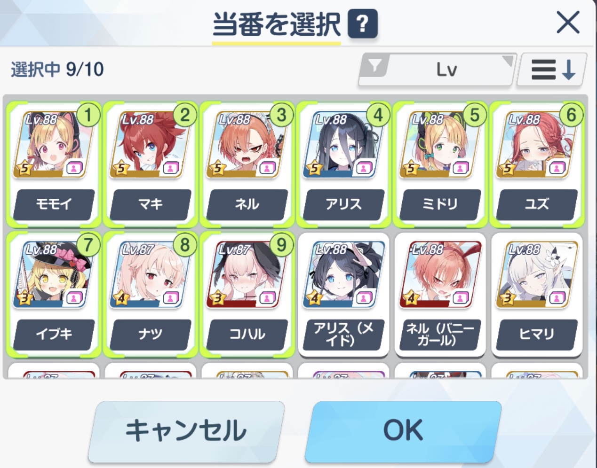Screen dimensions: 597x468
Task: Confirm selection with the OK button
Action: pyautogui.click(x=403, y=430)
